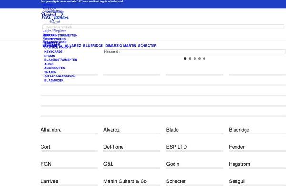
Task: Open the Hagstrom brand
Action: [x=239, y=164]
